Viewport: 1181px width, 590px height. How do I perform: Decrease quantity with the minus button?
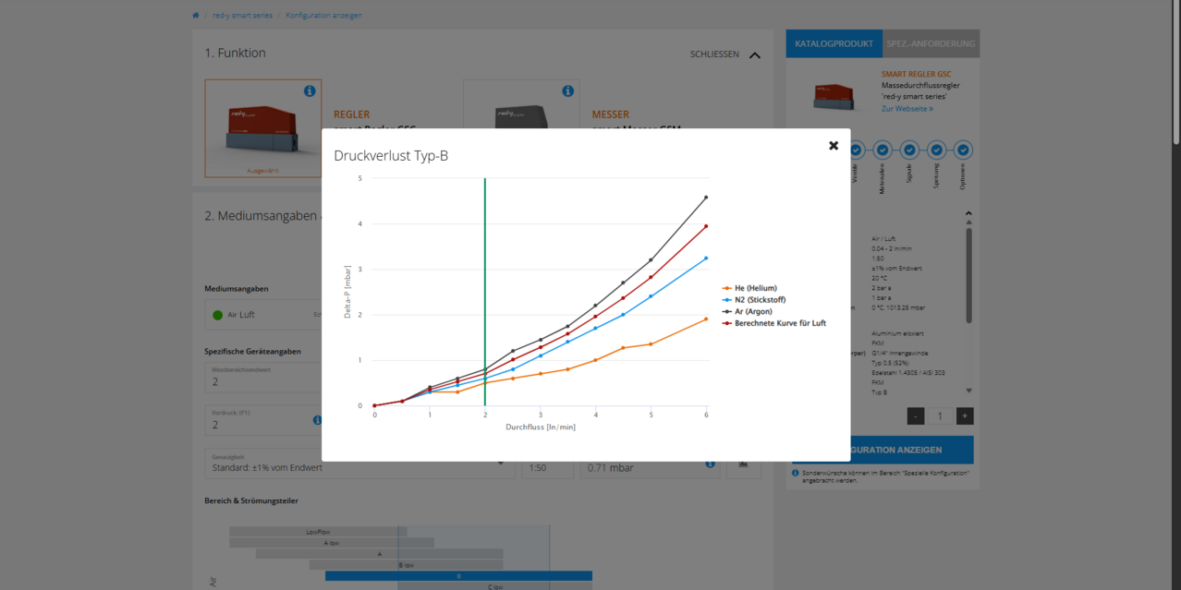(x=916, y=416)
